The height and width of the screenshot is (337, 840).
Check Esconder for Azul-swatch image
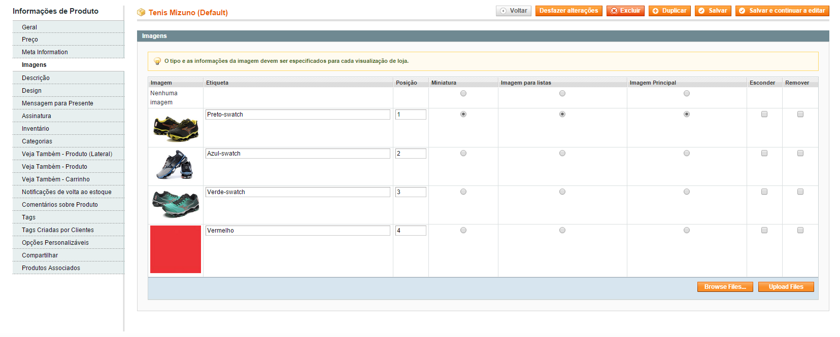pos(764,153)
